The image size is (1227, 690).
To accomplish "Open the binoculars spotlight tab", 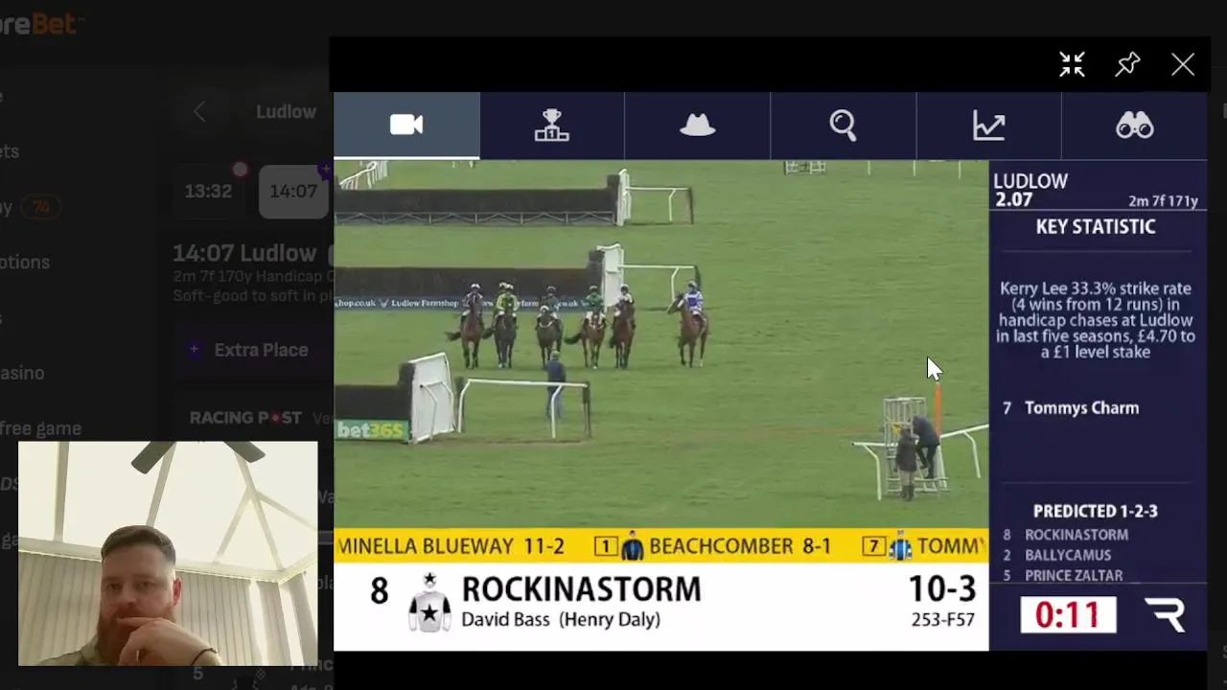I will click(x=1134, y=126).
